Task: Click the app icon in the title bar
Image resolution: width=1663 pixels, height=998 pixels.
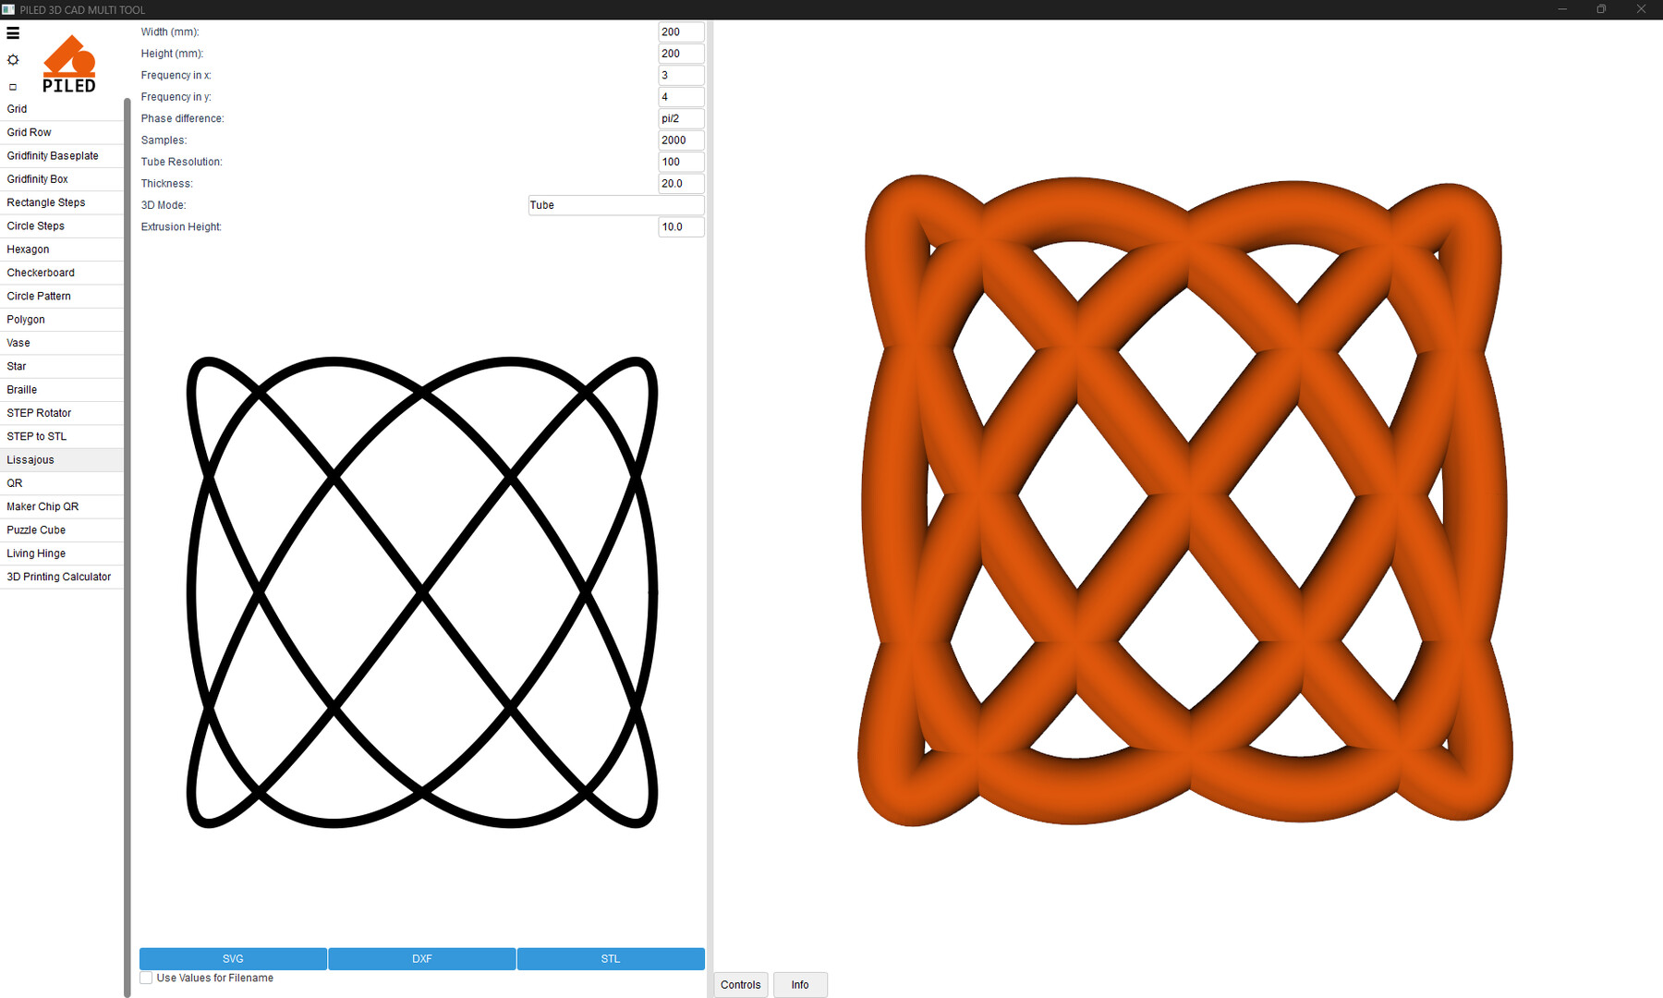Action: click(x=8, y=9)
